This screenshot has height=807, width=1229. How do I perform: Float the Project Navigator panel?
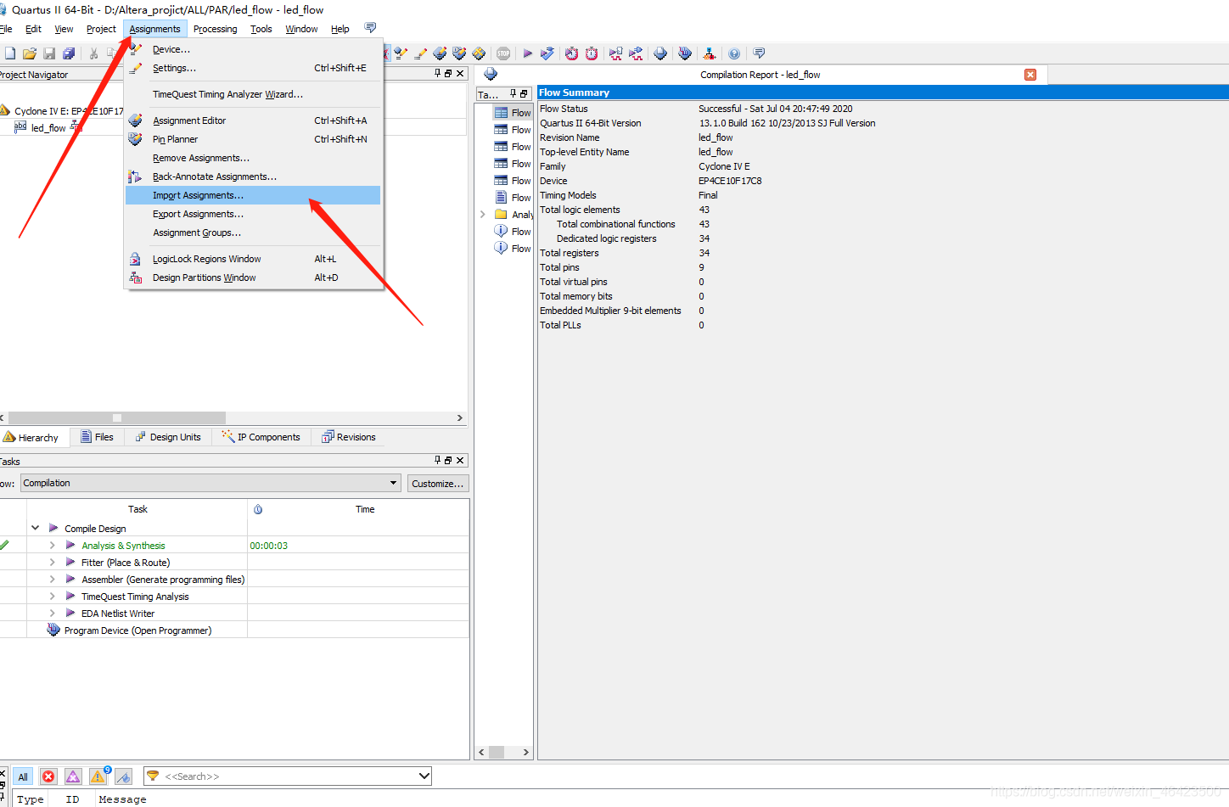tap(448, 73)
